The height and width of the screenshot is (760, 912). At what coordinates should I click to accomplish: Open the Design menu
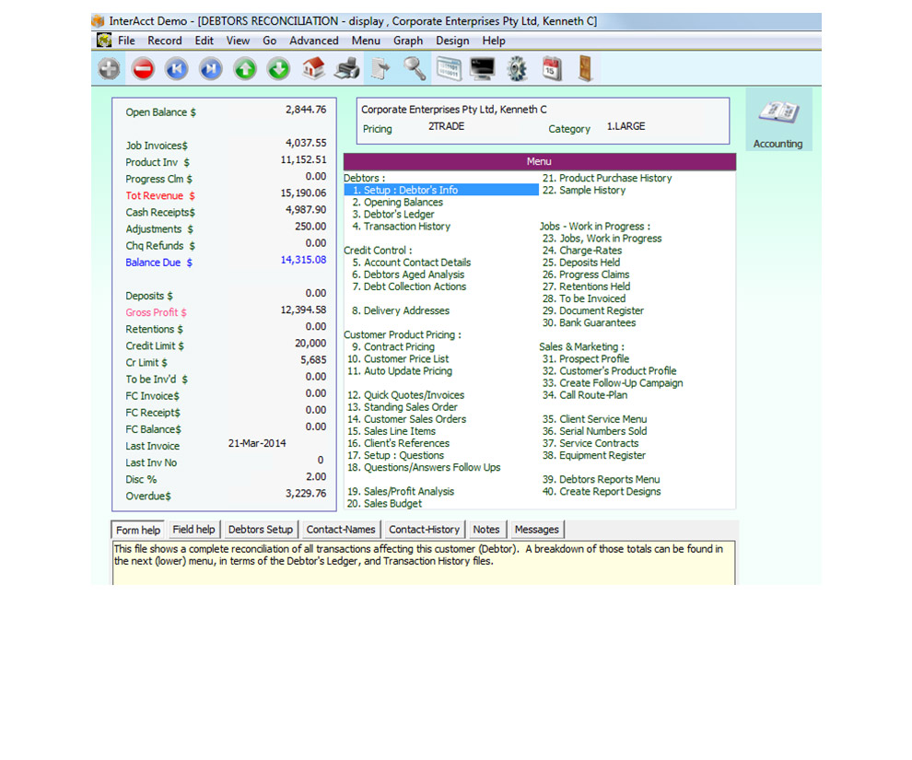pyautogui.click(x=452, y=41)
